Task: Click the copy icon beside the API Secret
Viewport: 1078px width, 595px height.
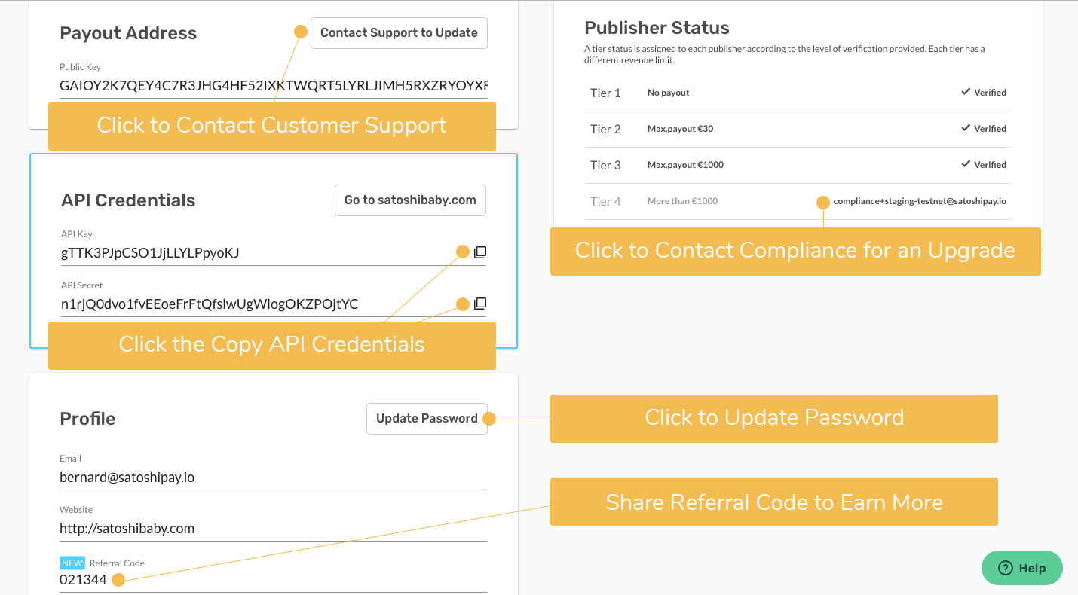Action: tap(480, 304)
